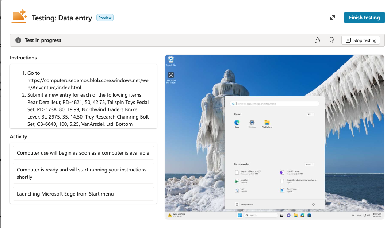
Task: Click the Recycle Bin desktop icon
Action: tap(171, 61)
